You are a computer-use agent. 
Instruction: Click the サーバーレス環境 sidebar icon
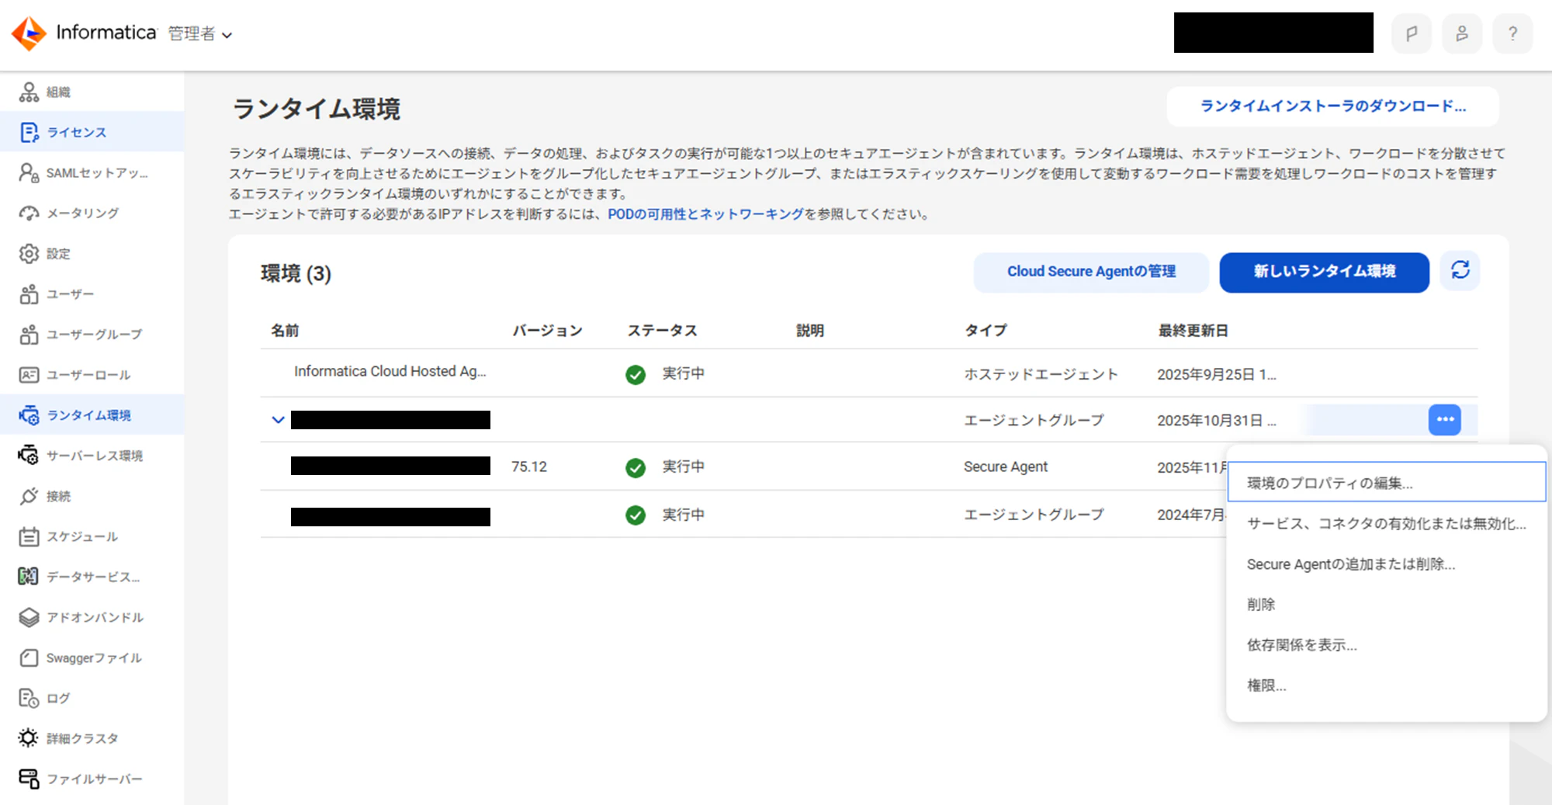pos(29,456)
